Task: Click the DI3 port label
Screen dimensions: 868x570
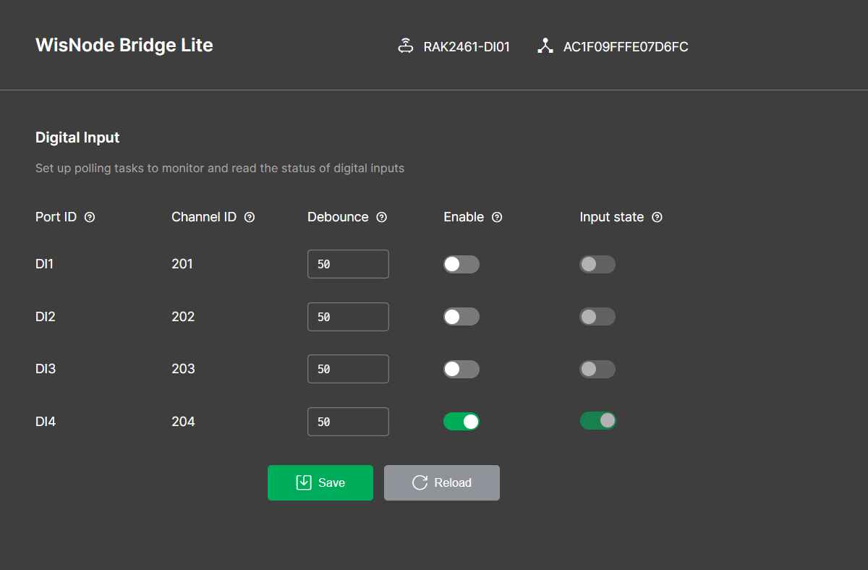Action: pos(46,369)
